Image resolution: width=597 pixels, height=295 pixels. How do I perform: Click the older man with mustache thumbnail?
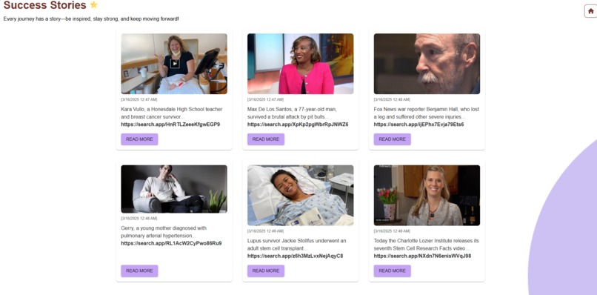click(427, 64)
